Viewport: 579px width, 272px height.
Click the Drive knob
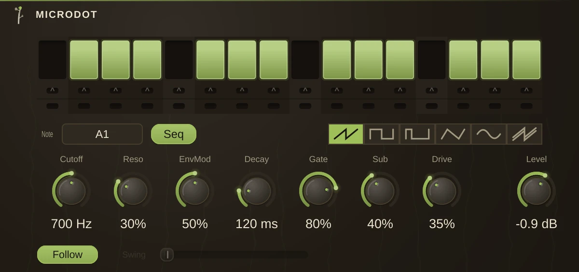coord(442,191)
